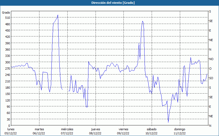Select the 07/12/22 date label
Viewport: 219px width, 136px height.
point(67,133)
